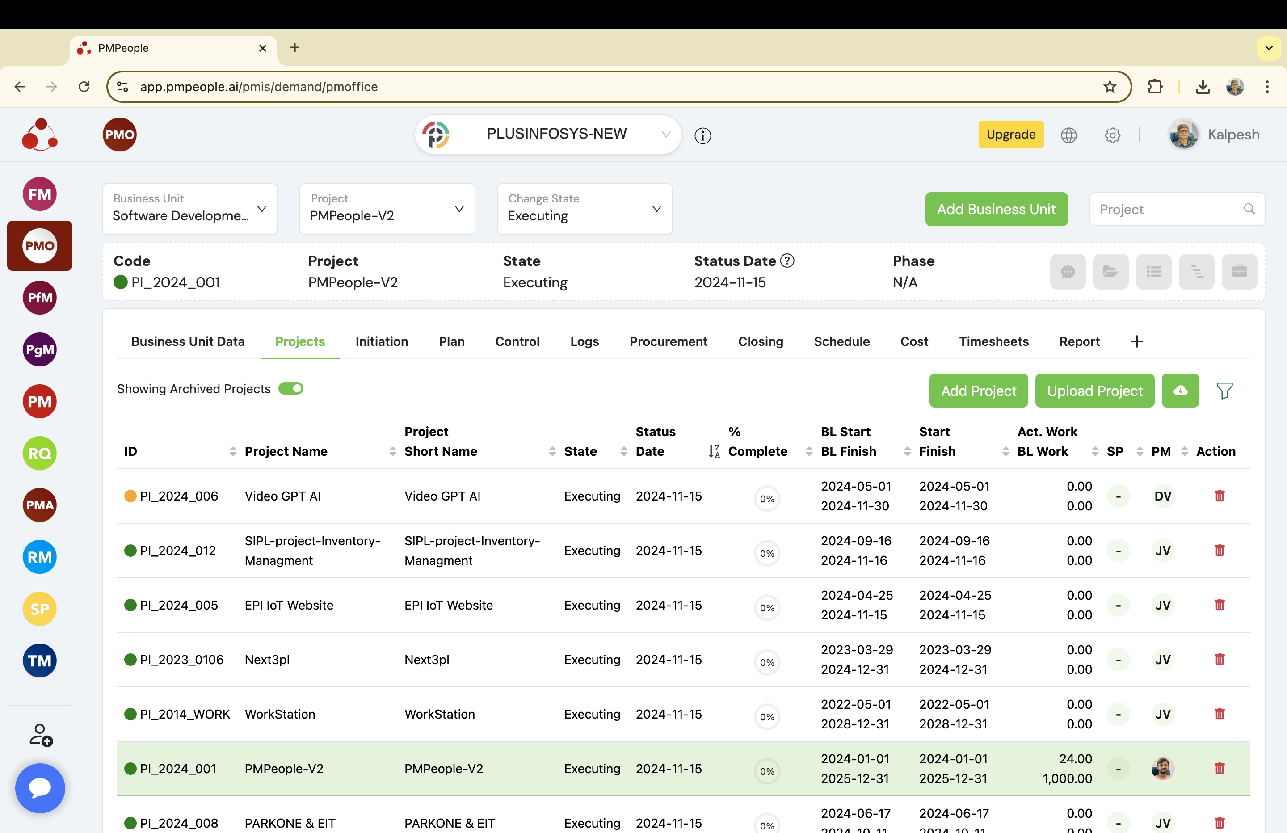Click the Upload Project button
Viewport: 1287px width, 833px height.
click(1094, 391)
